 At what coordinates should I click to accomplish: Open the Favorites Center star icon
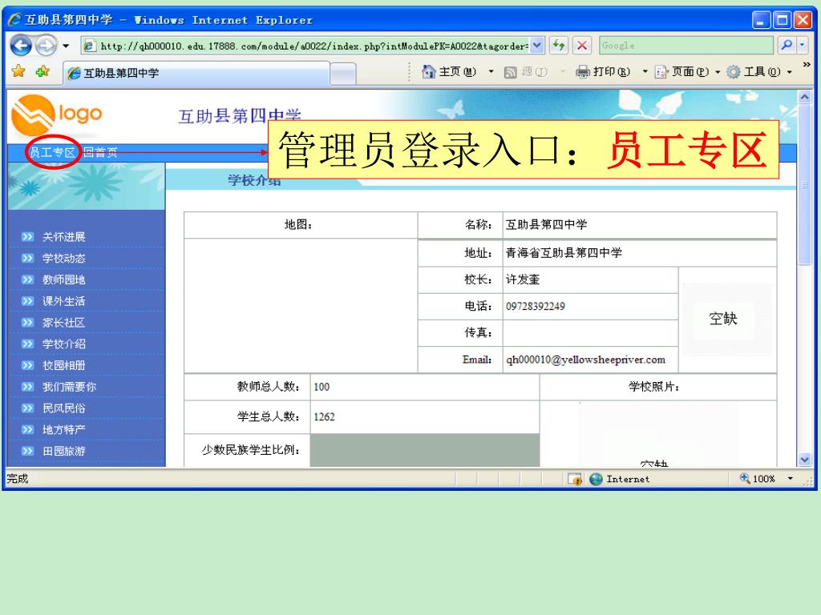tap(15, 73)
